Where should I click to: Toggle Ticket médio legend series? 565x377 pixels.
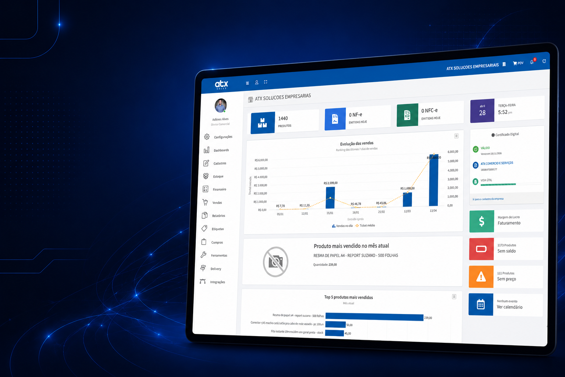click(365, 225)
